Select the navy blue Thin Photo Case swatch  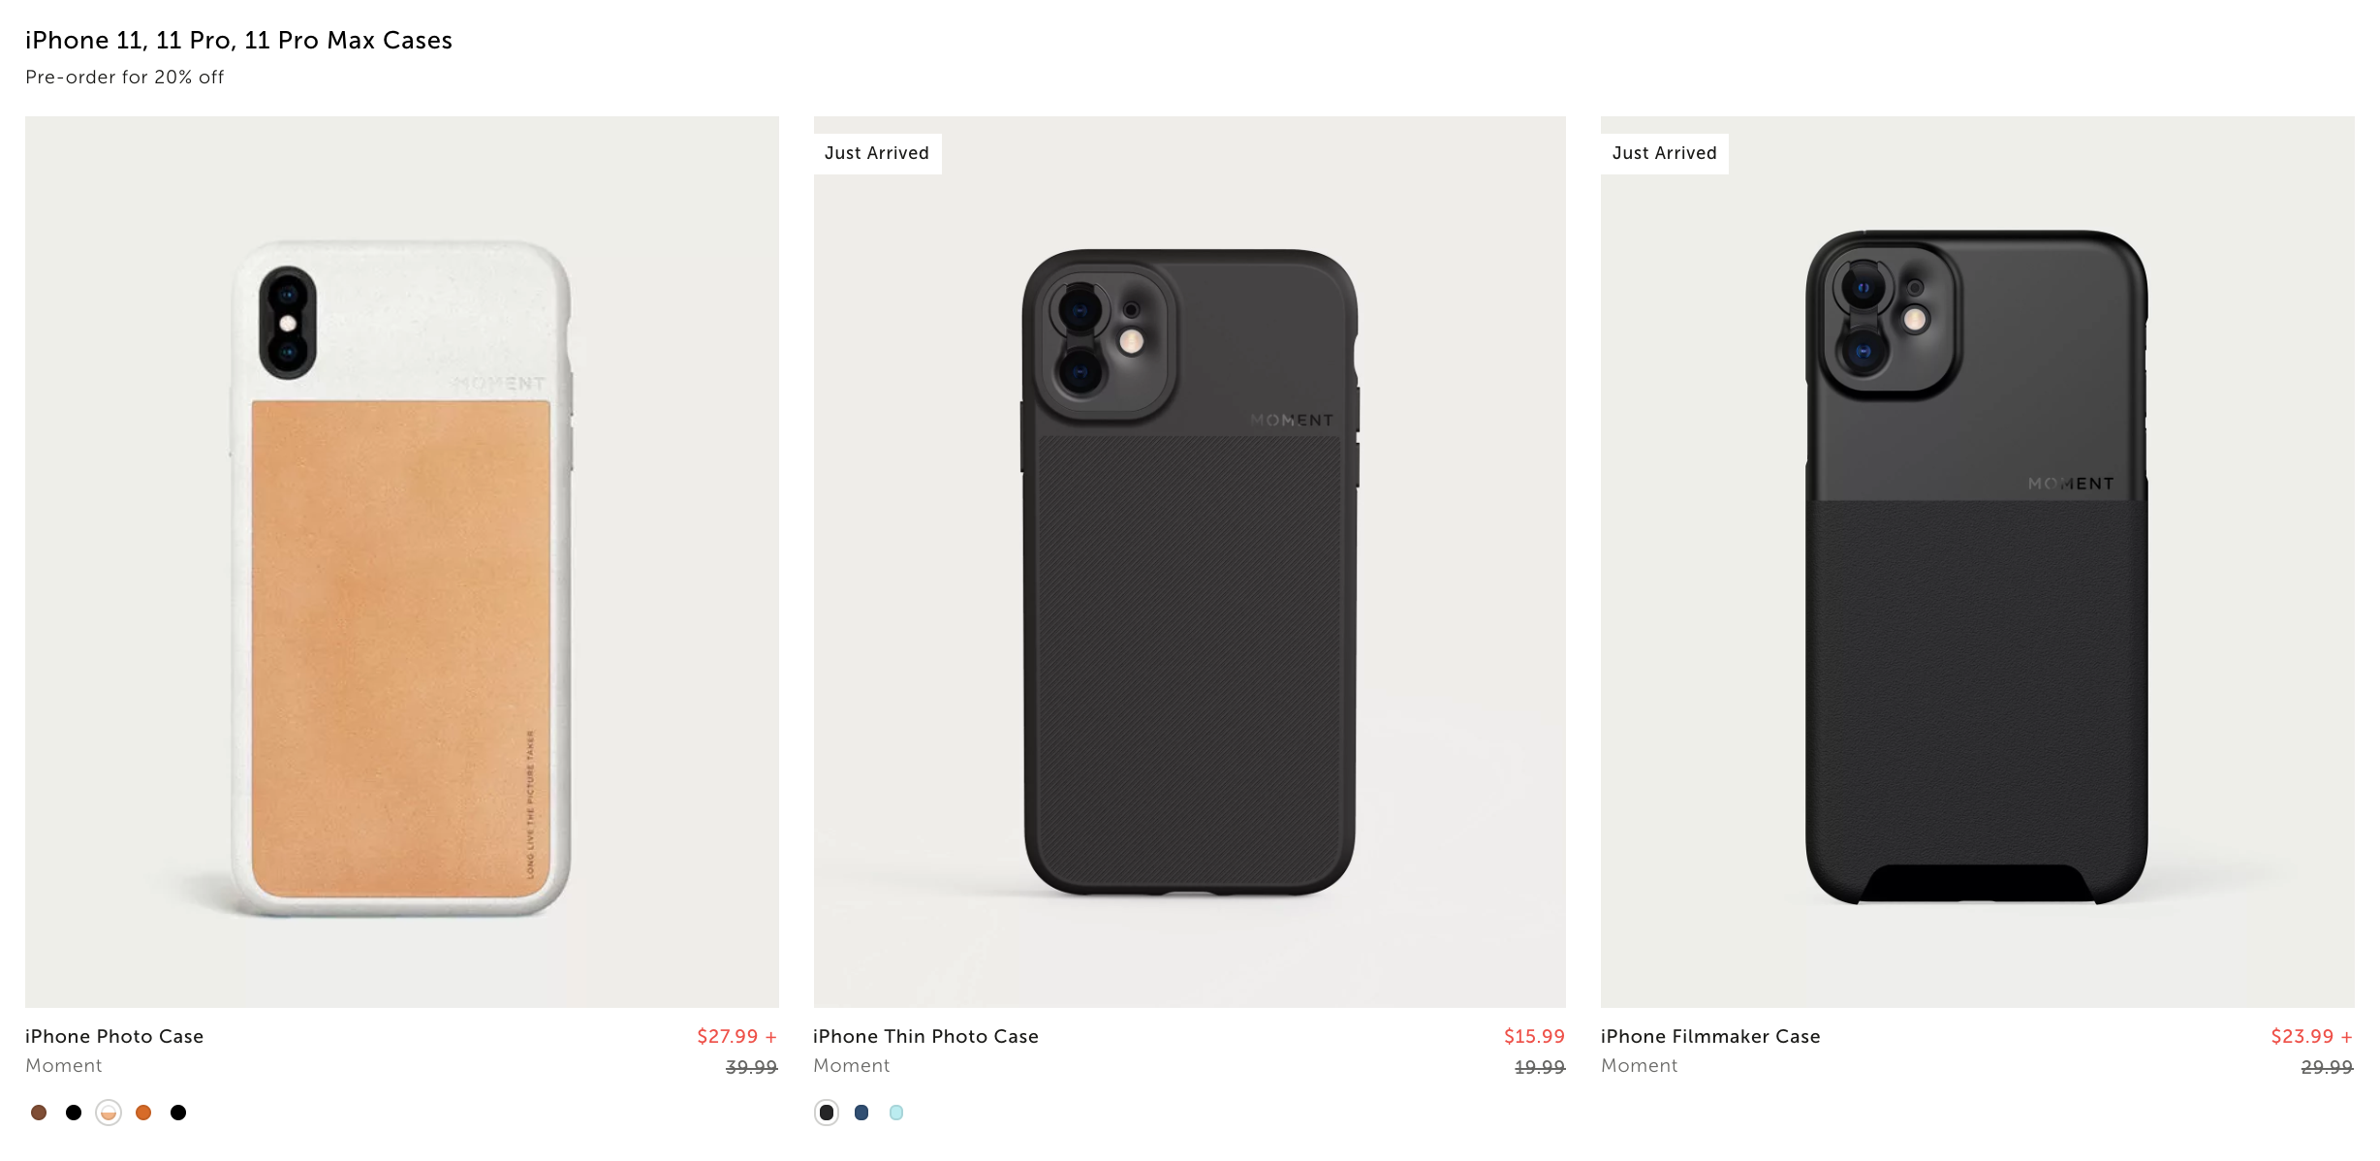pos(861,1113)
